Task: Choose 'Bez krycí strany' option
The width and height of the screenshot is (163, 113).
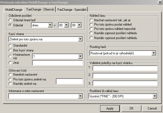Action: (x=10, y=50)
